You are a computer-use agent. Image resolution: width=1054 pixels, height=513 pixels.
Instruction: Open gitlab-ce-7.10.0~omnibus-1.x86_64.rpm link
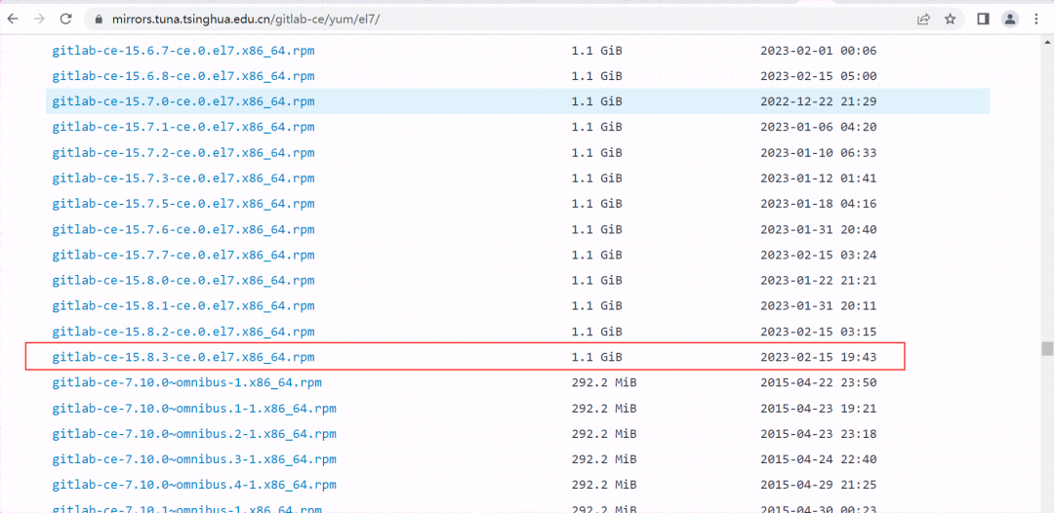[186, 383]
